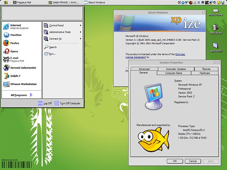
Task: Start Opera from the start menu
Action: [22, 51]
